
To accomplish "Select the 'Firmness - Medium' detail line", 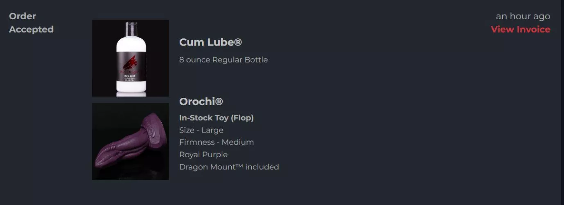I will 217,142.
